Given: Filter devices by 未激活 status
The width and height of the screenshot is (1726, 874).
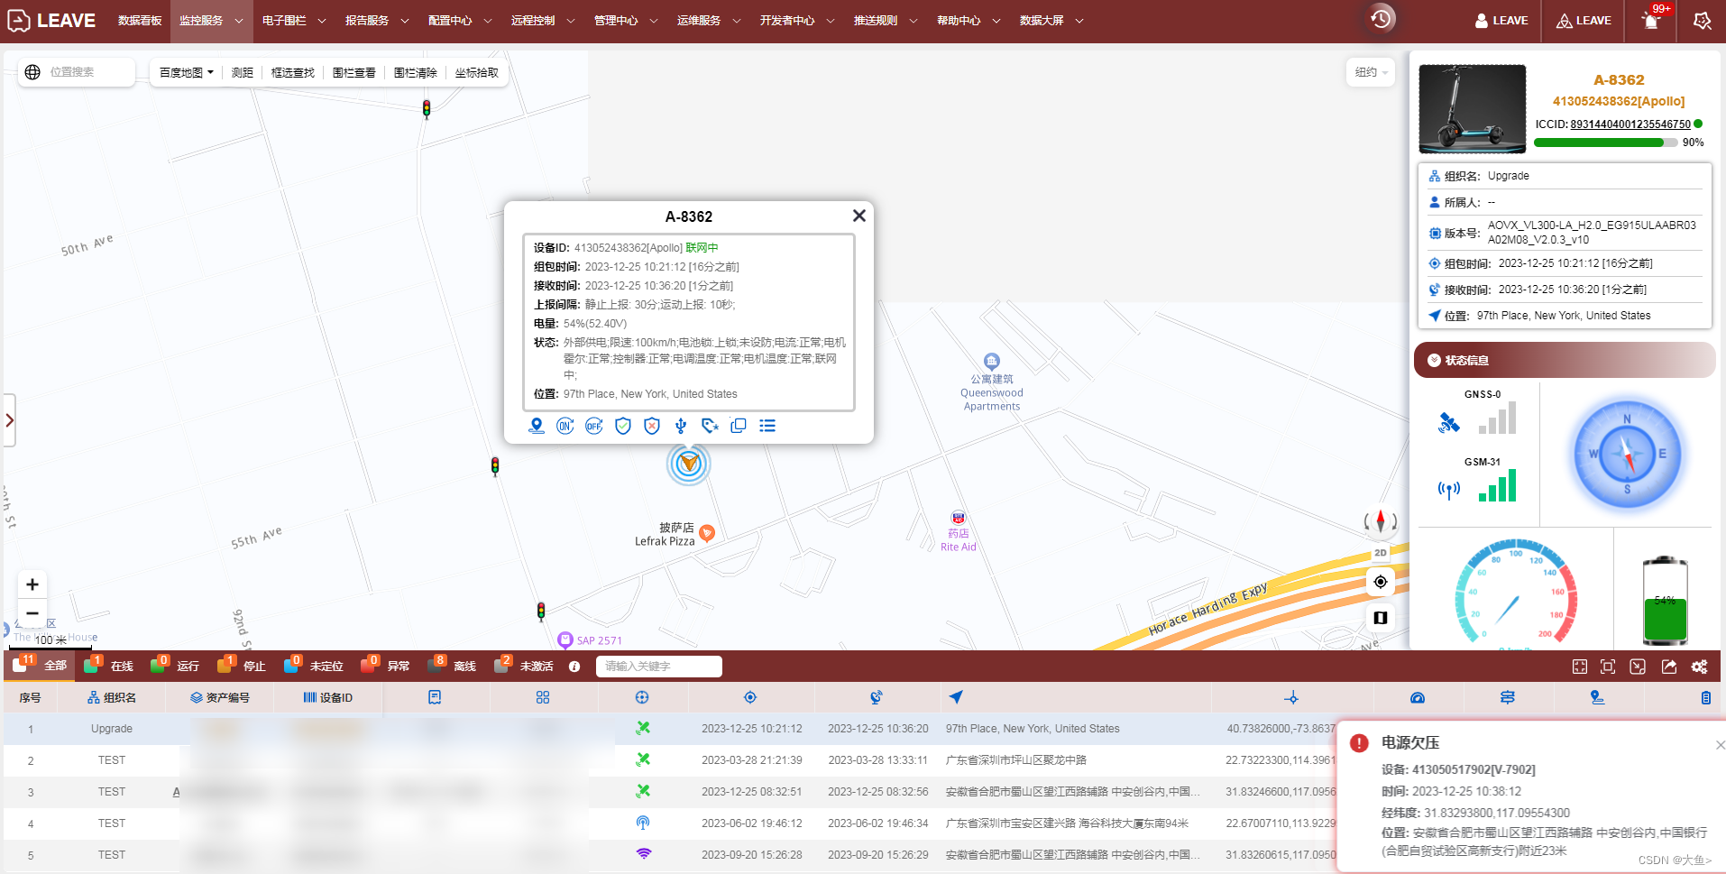Looking at the screenshot, I should tap(524, 666).
